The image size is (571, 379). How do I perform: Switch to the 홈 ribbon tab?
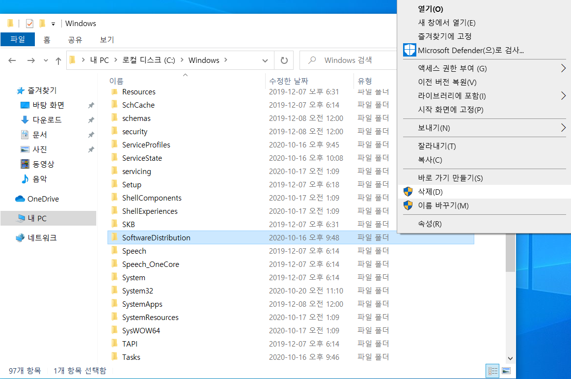click(47, 39)
